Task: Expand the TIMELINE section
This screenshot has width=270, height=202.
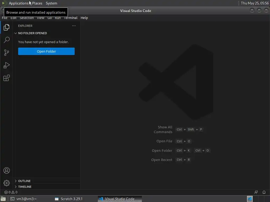Action: click(46, 187)
